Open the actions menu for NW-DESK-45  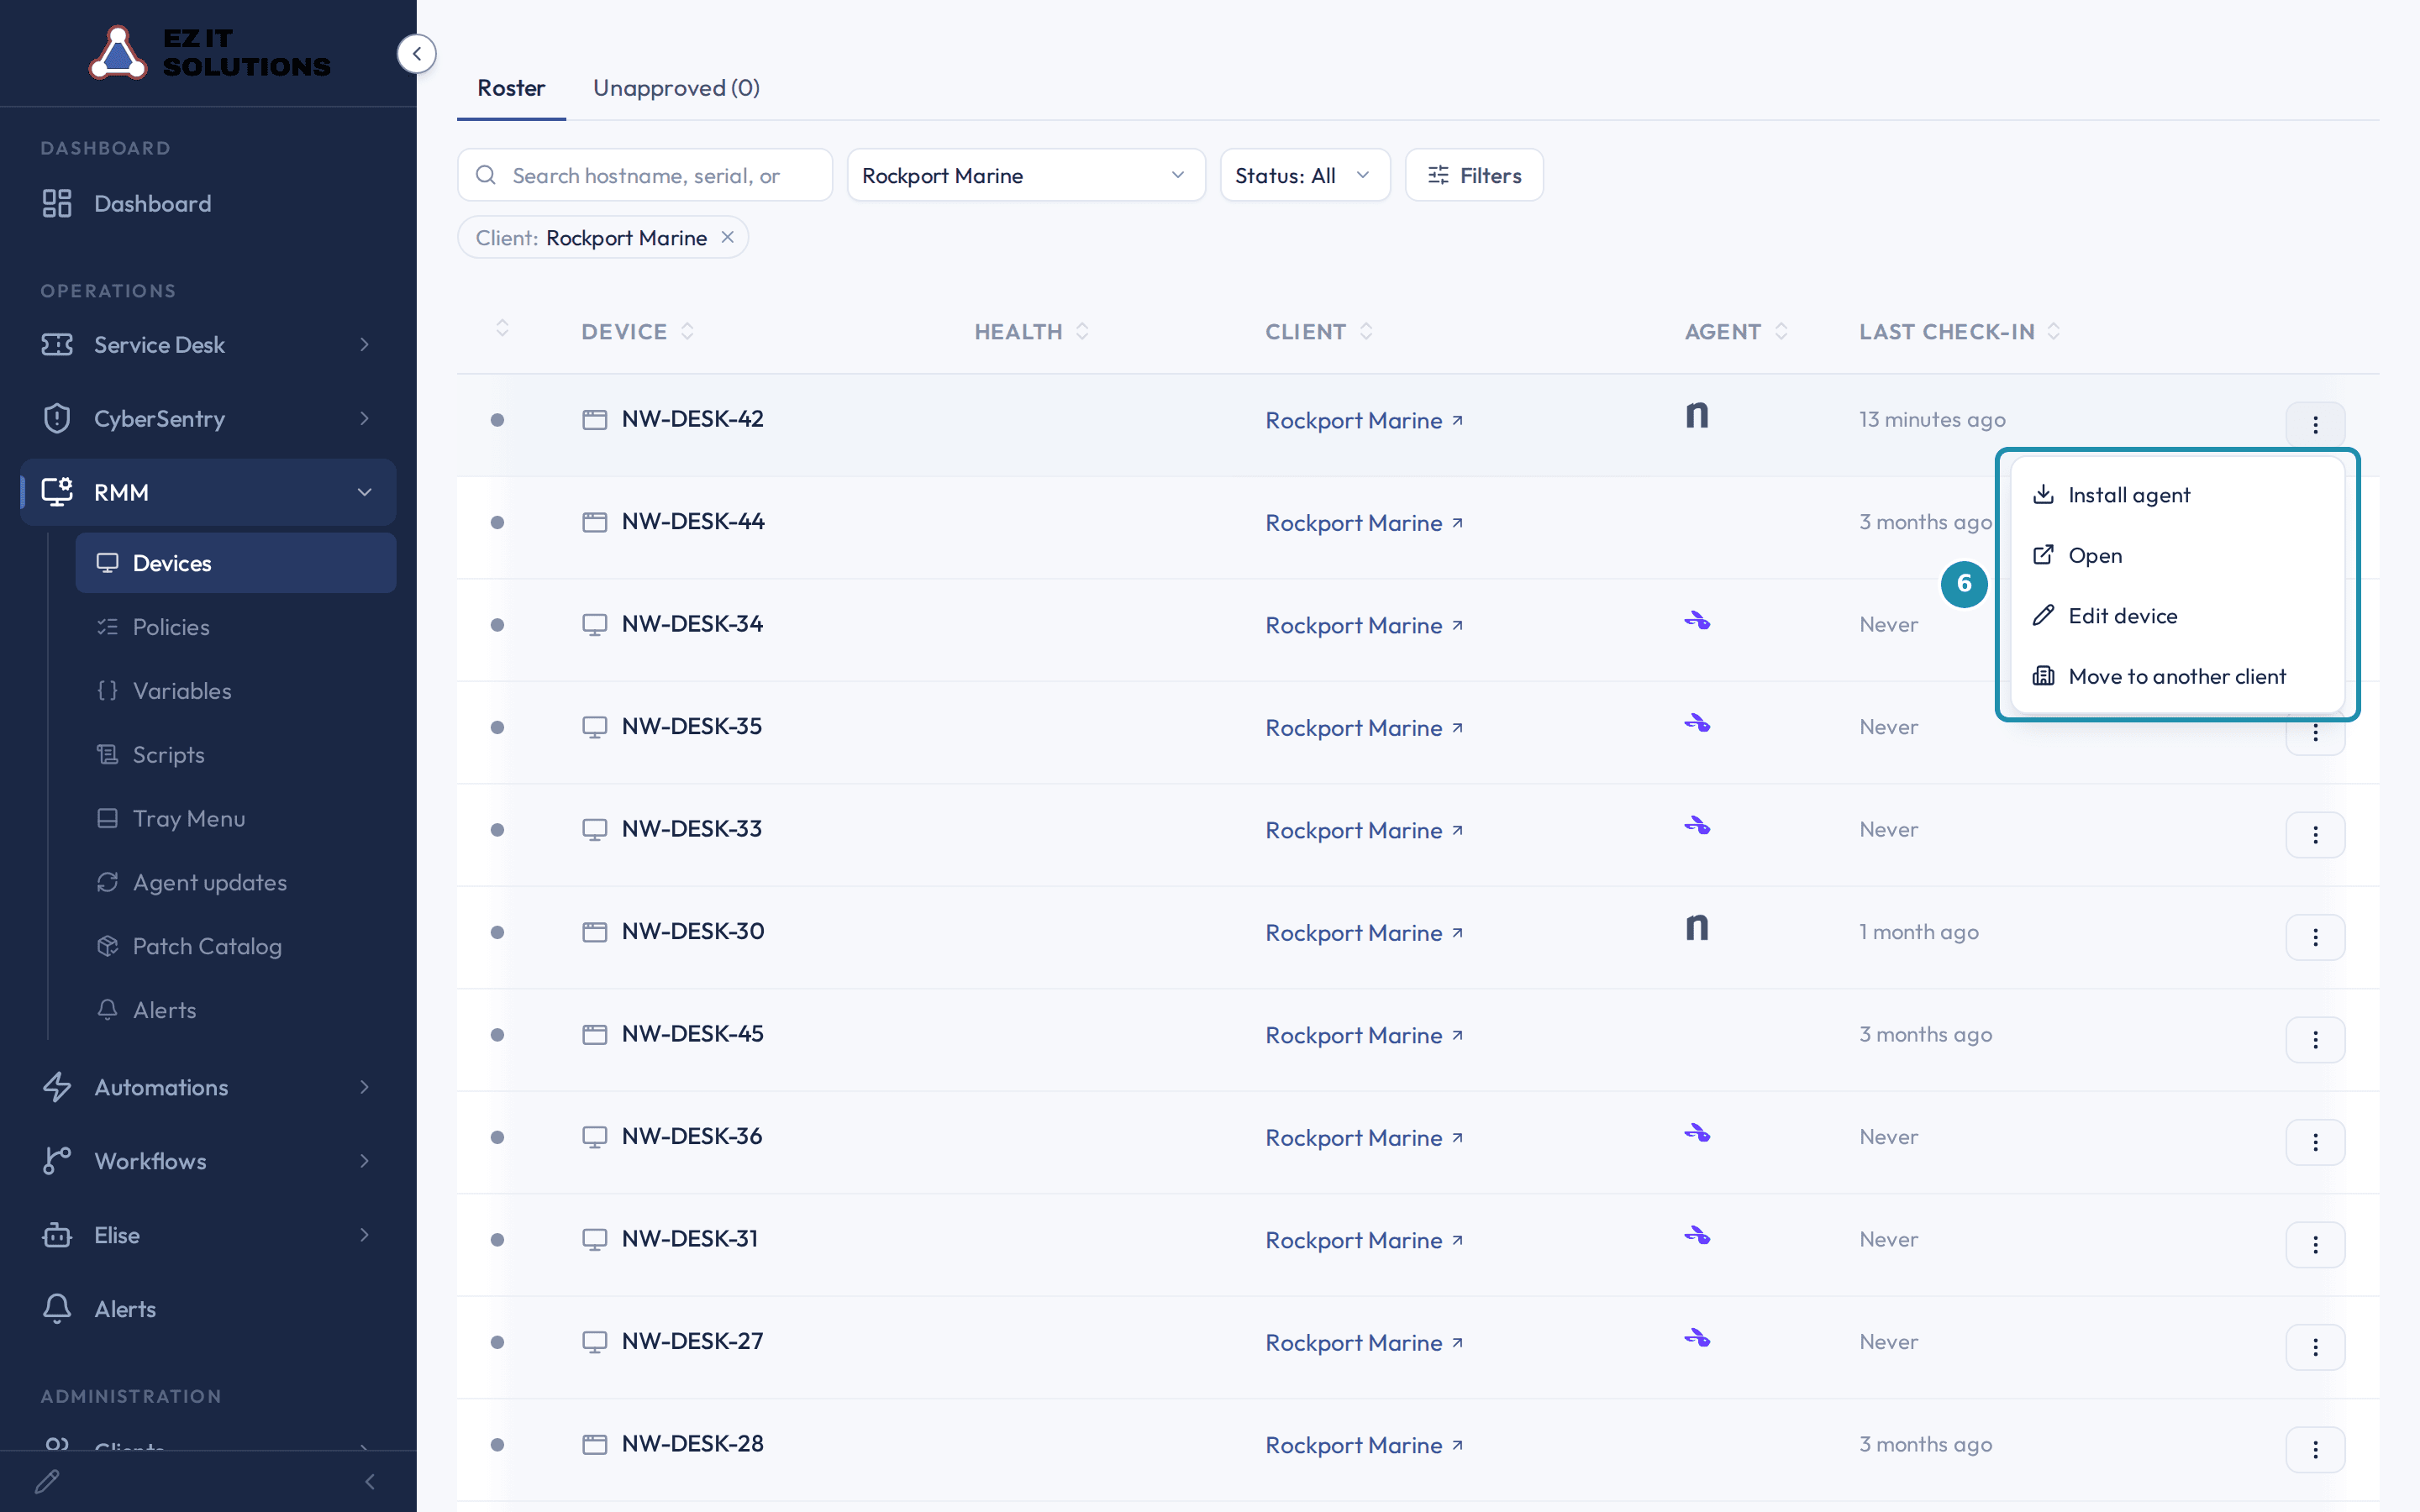2315,1040
